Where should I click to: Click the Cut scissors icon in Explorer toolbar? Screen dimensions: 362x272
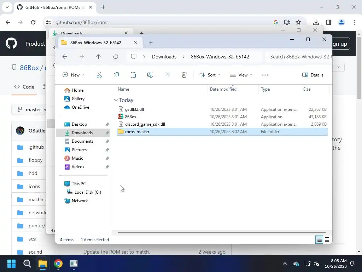(99, 75)
